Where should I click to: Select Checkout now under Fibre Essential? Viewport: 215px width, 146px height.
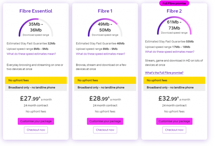(x=36, y=130)
